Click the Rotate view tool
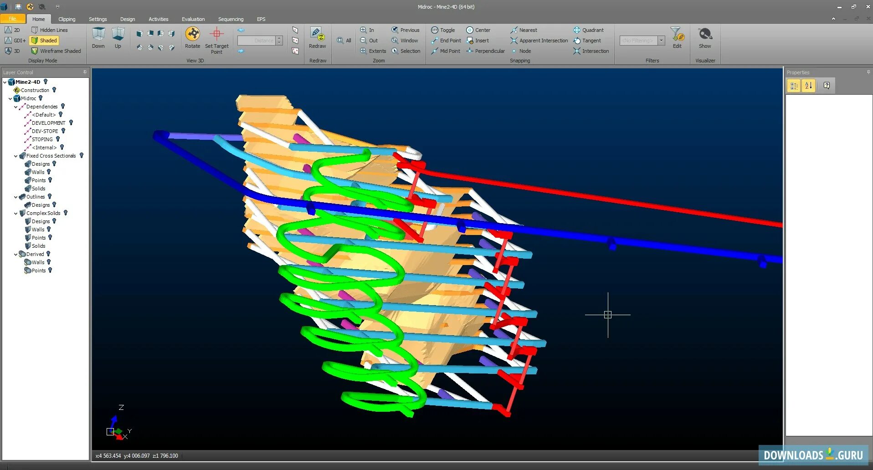 coord(192,38)
